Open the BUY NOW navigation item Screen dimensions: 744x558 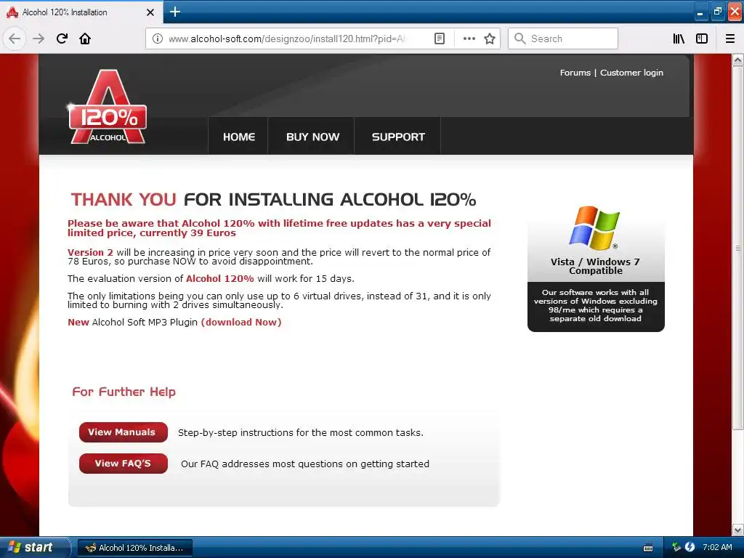coord(312,137)
